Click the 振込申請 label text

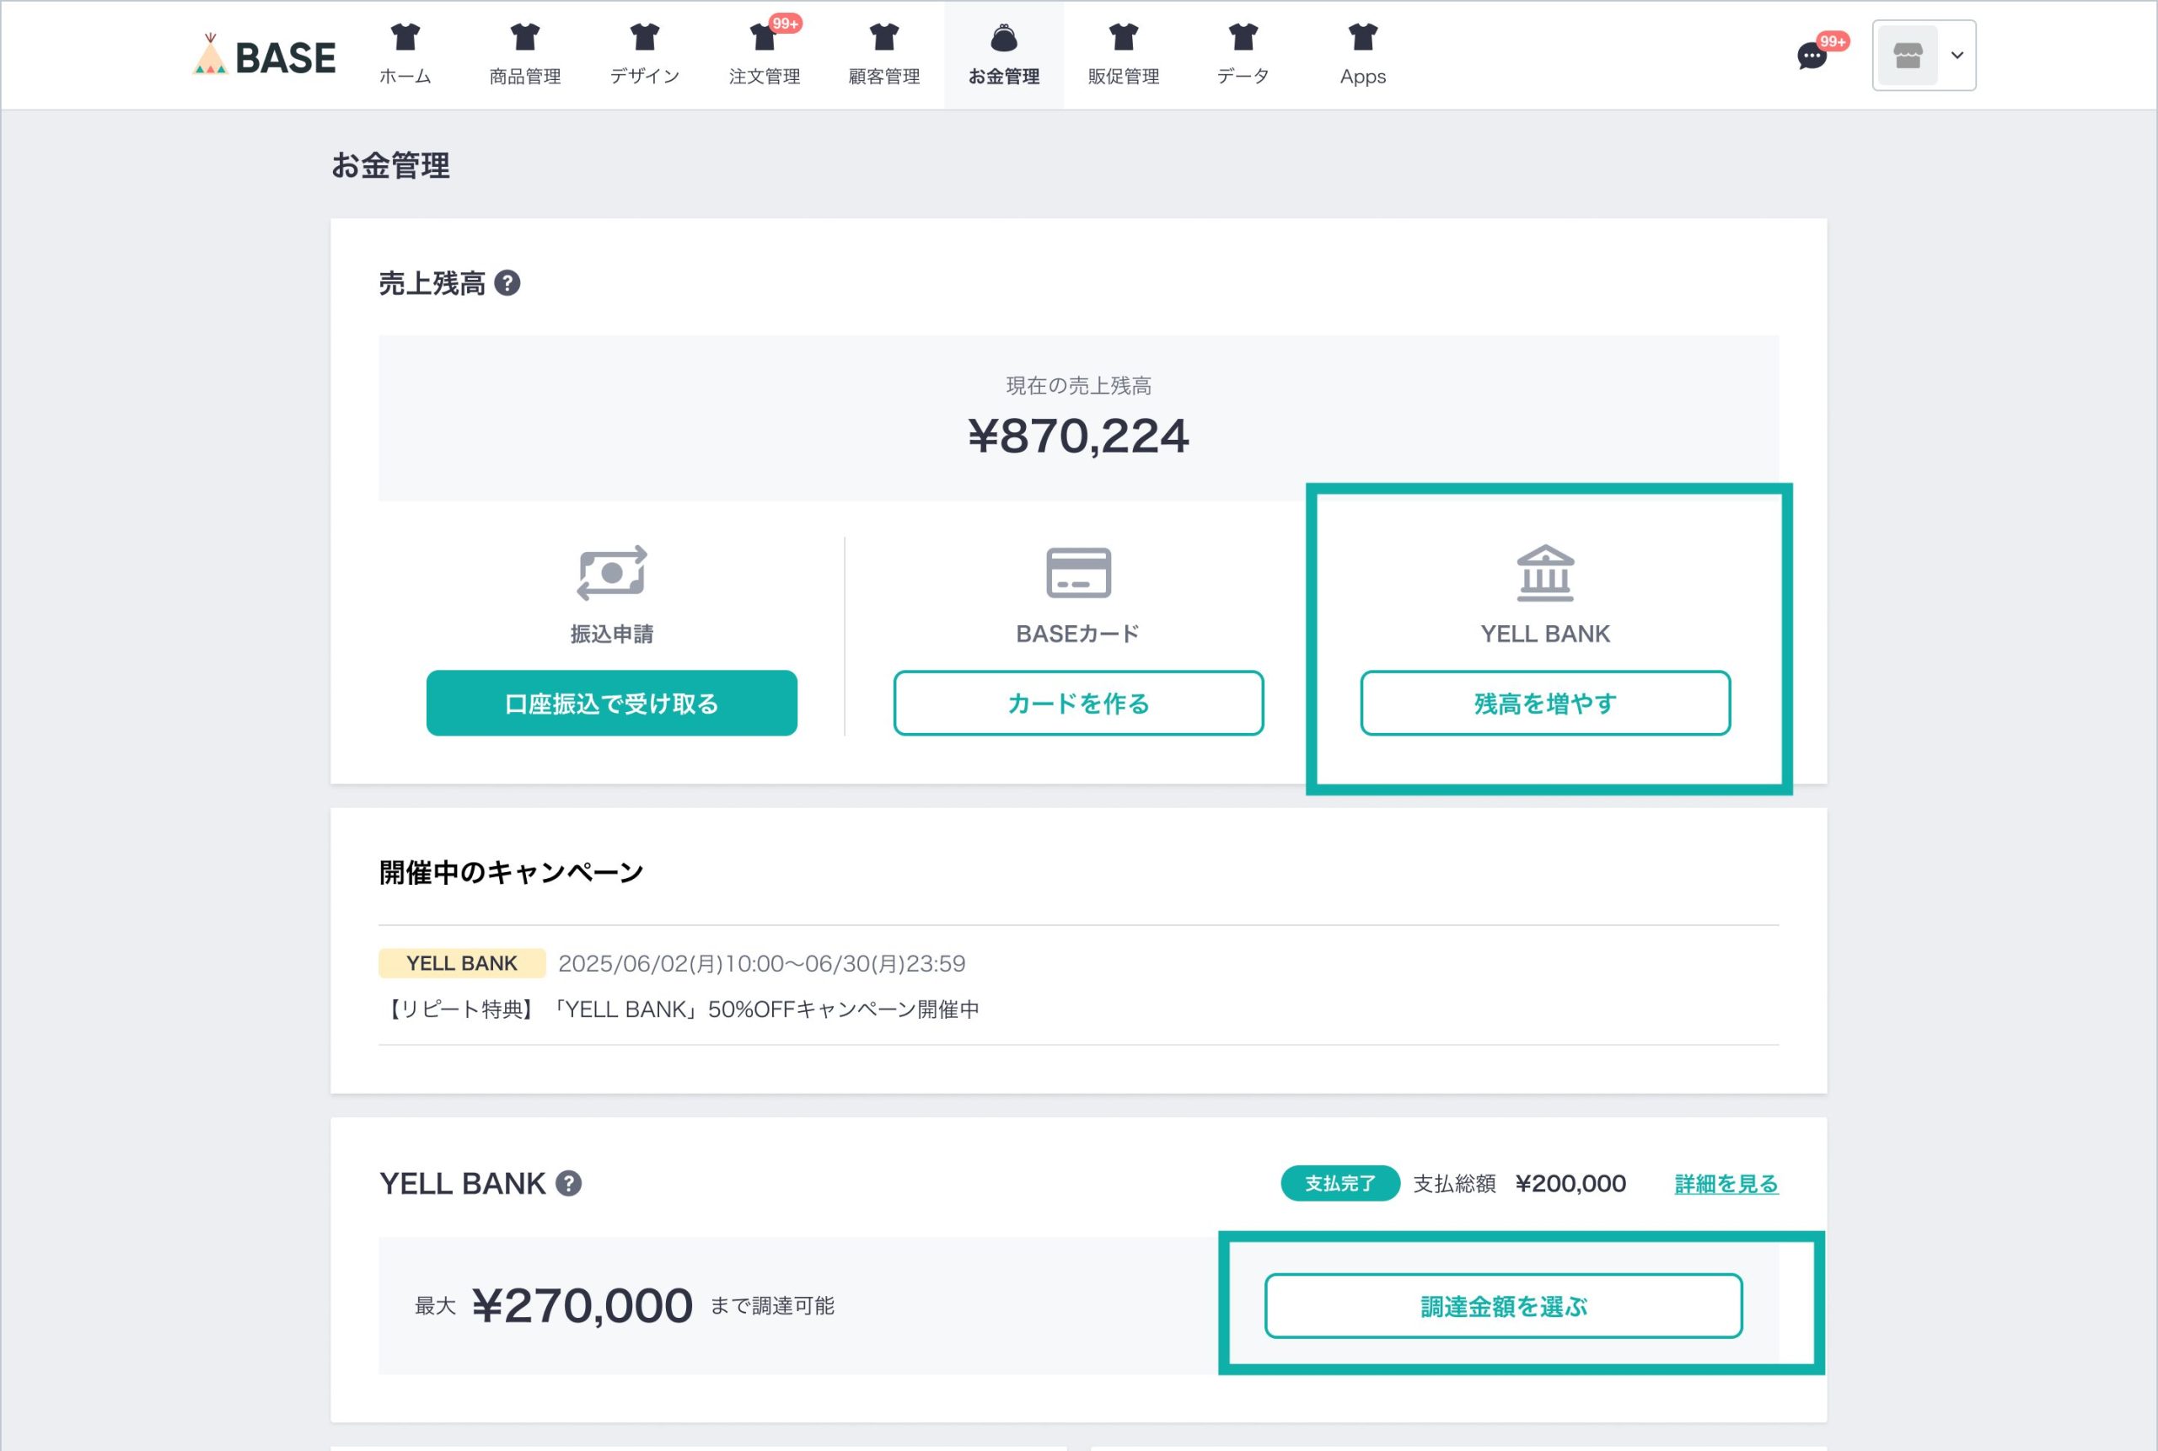[x=612, y=634]
